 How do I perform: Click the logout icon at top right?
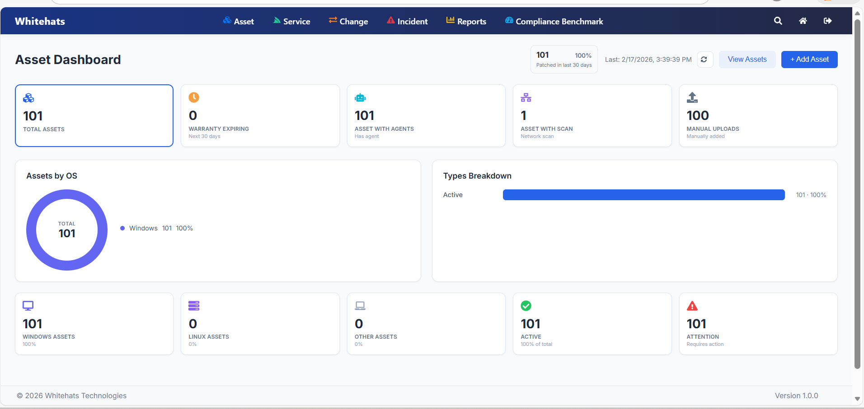[x=828, y=21]
